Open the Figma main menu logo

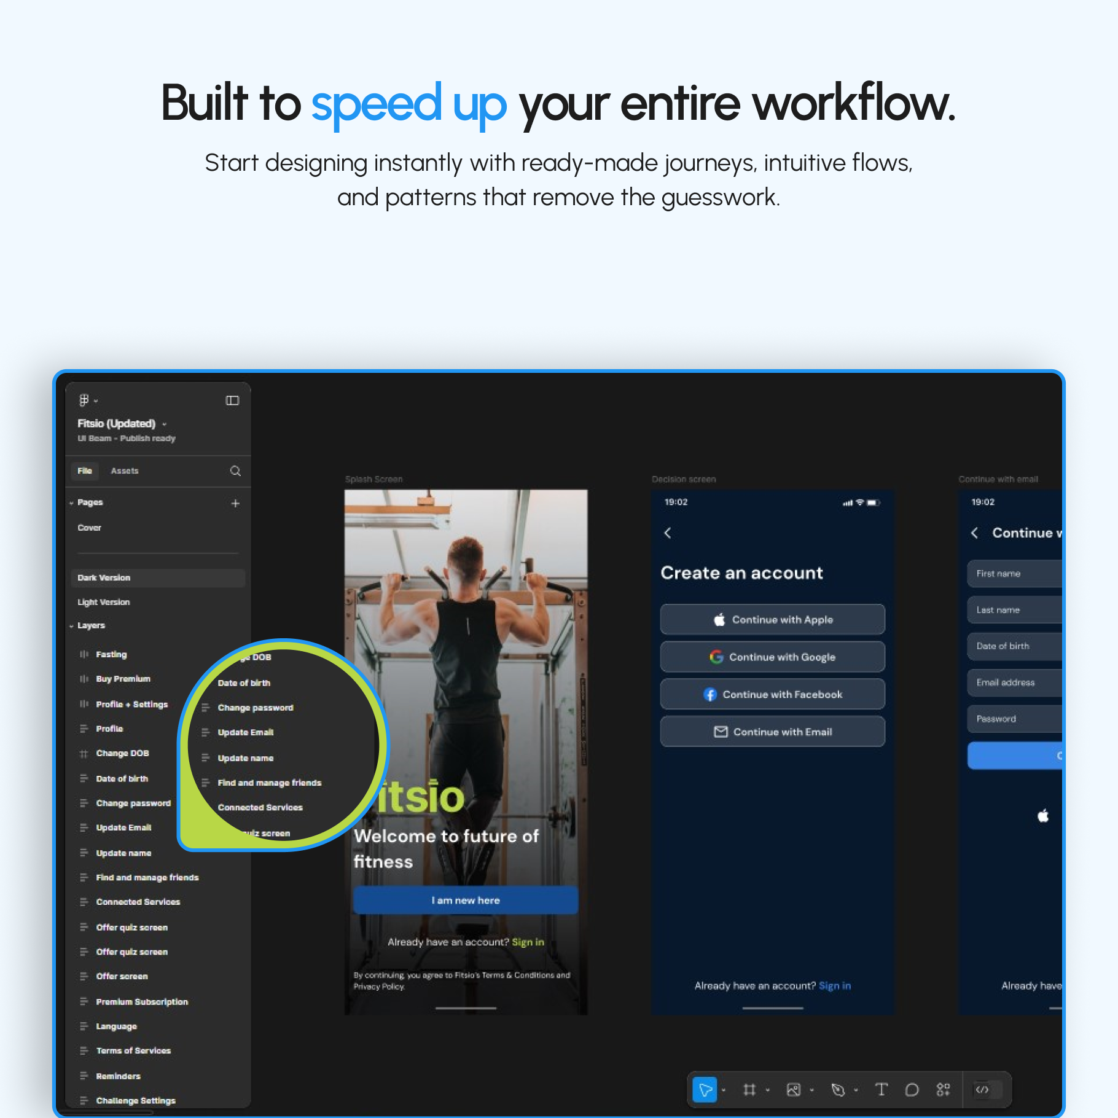(x=84, y=401)
